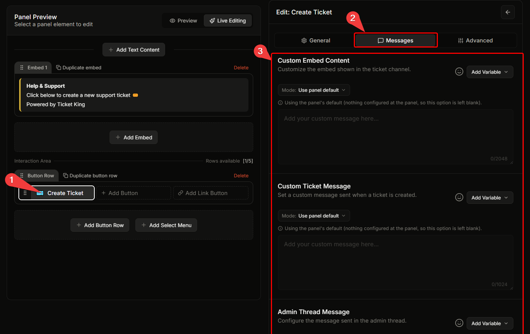This screenshot has height=334, width=530.
Task: Click the Duplicate button row copy icon
Action: [x=66, y=175]
